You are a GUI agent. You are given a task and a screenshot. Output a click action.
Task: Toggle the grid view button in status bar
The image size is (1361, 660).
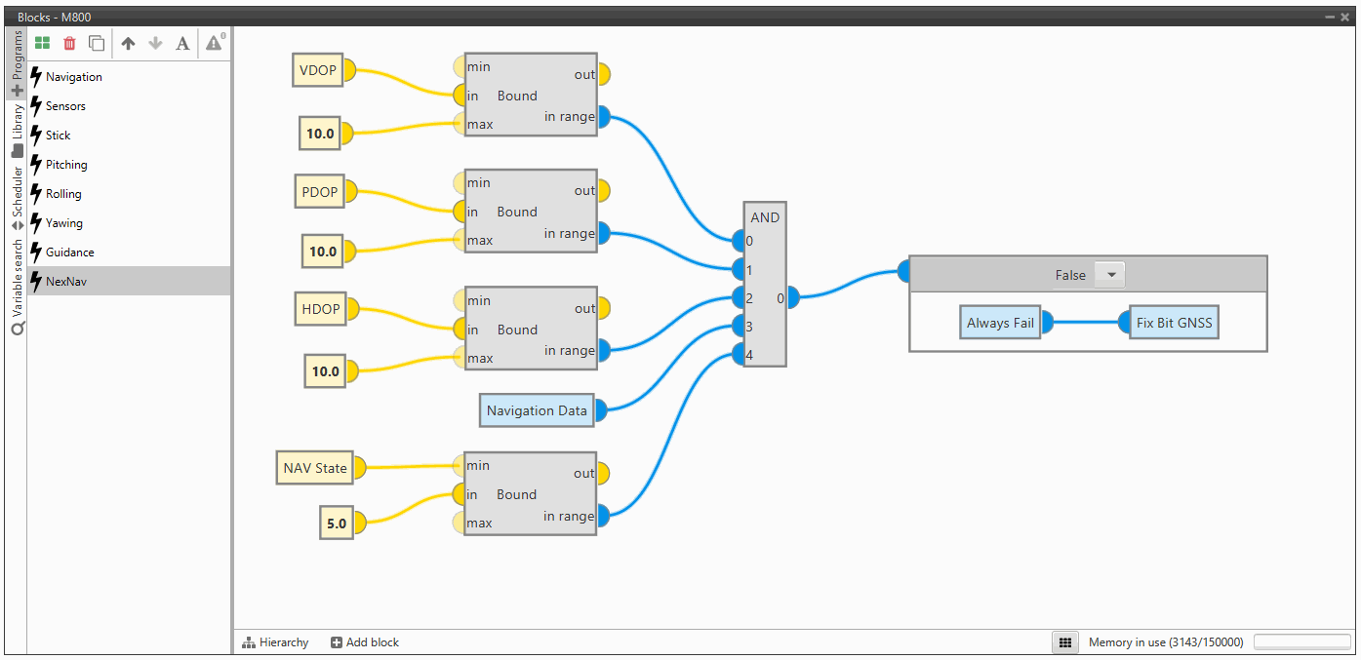[x=1065, y=642]
